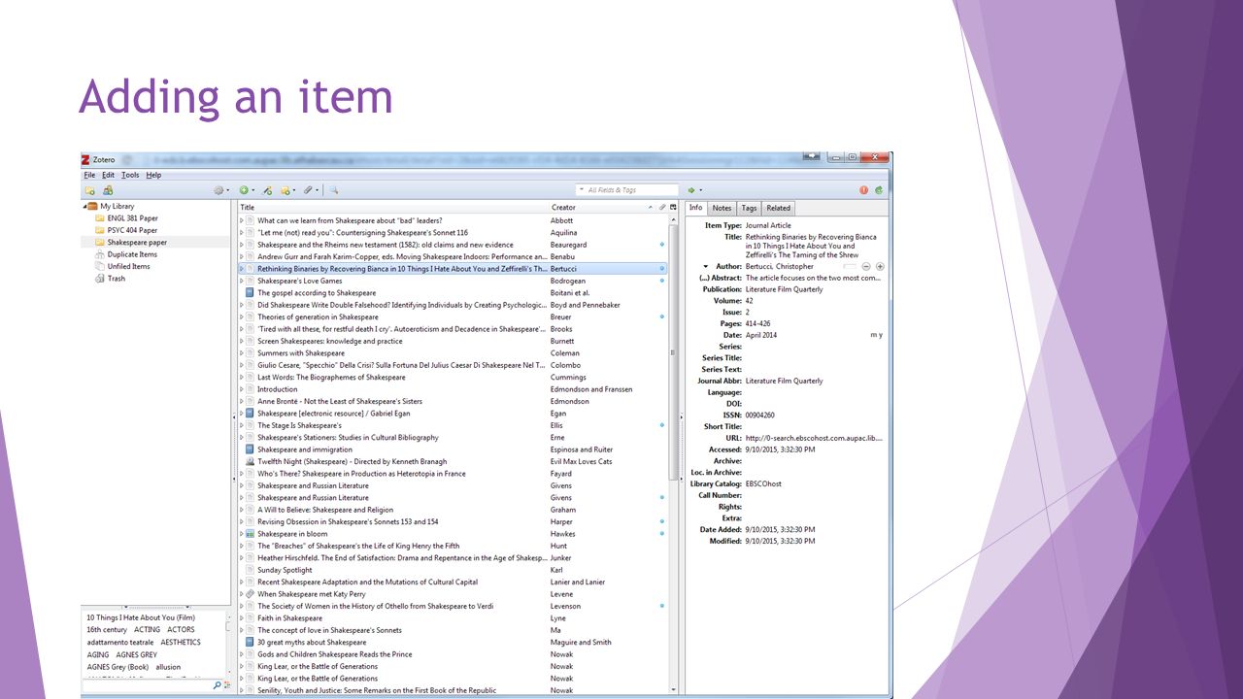
Task: Select the Shakespeare paper collection
Action: (x=155, y=243)
